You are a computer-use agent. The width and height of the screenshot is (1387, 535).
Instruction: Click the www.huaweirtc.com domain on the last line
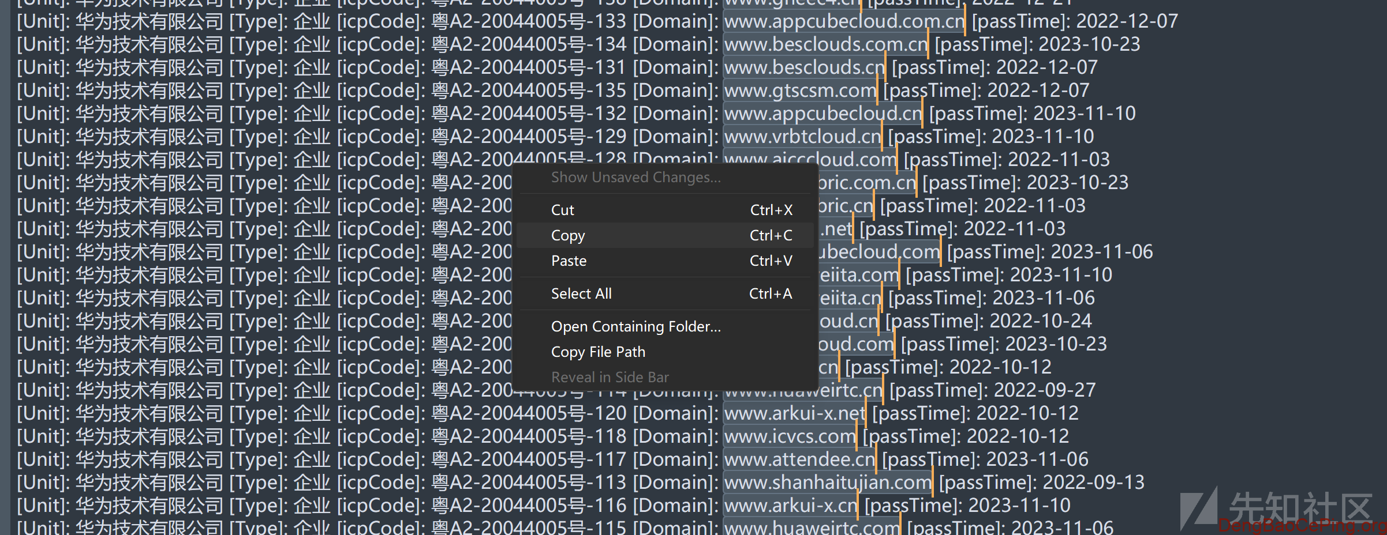812,527
